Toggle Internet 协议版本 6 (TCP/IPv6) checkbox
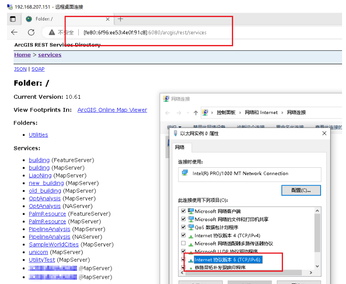Viewport: 346px width, 284px height. (183, 259)
